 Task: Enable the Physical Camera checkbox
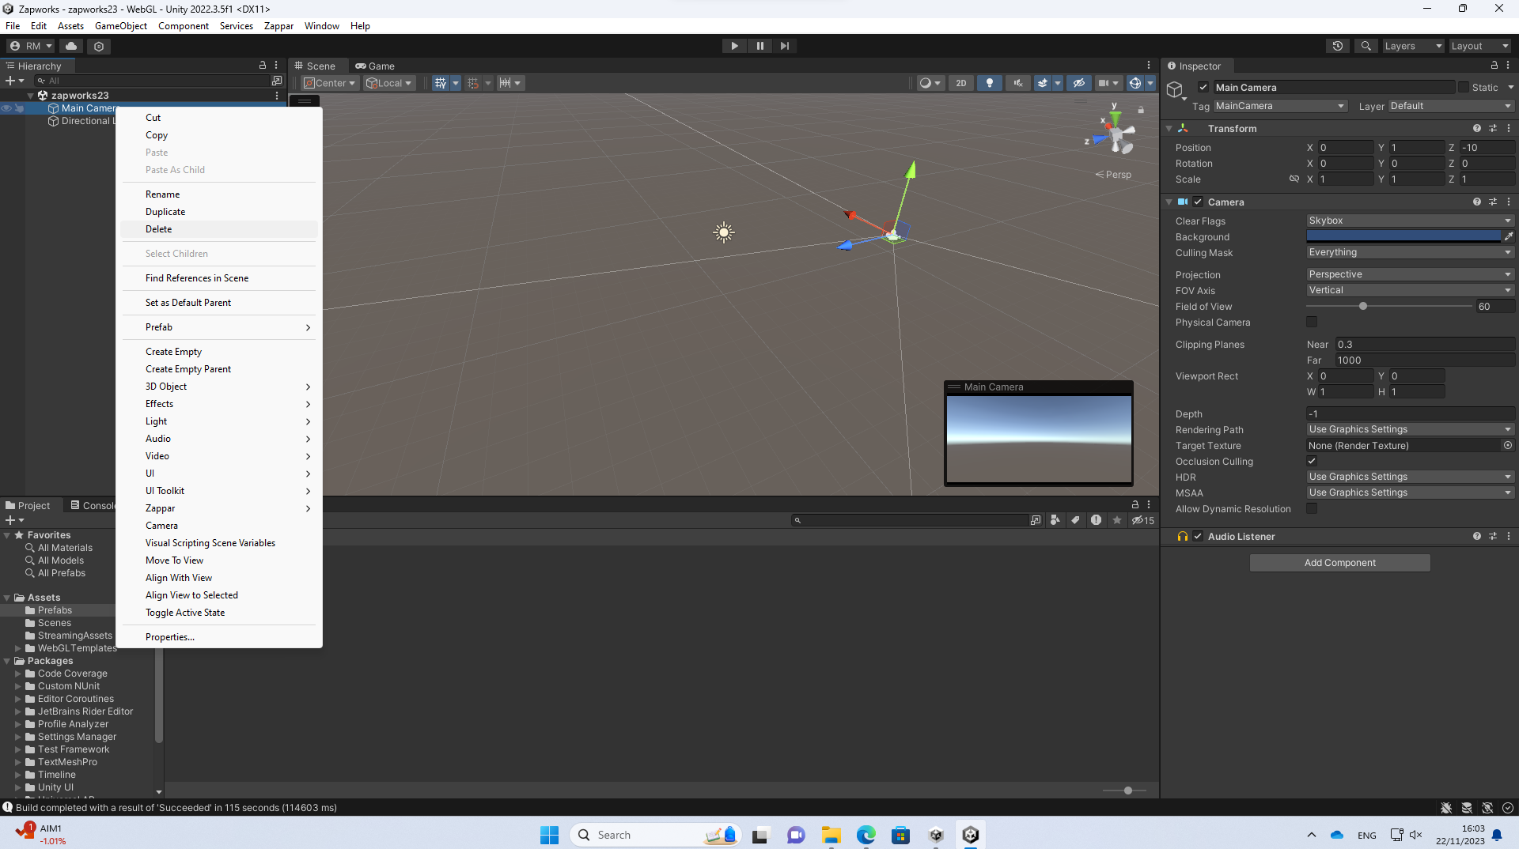pos(1312,322)
